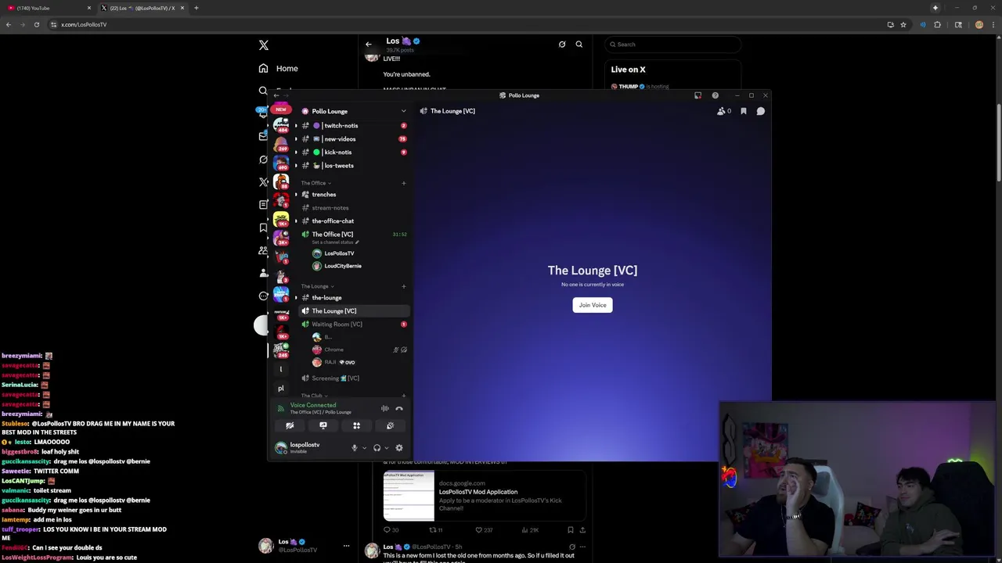Image resolution: width=1002 pixels, height=563 pixels.
Task: Share your screen in Discord voice panel
Action: [323, 425]
